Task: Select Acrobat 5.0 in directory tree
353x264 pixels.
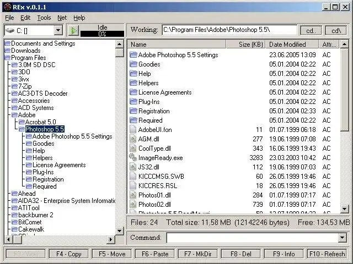Action: tap(40, 122)
